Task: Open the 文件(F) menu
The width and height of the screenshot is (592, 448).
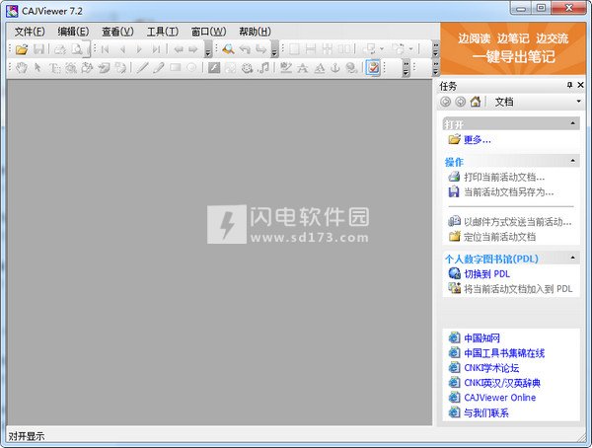Action: click(30, 32)
